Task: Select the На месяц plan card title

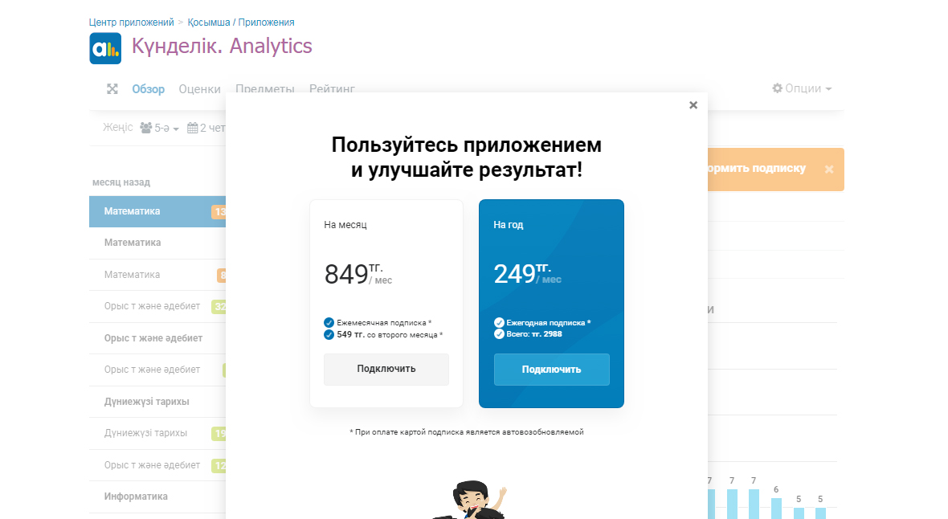Action: pyautogui.click(x=345, y=224)
